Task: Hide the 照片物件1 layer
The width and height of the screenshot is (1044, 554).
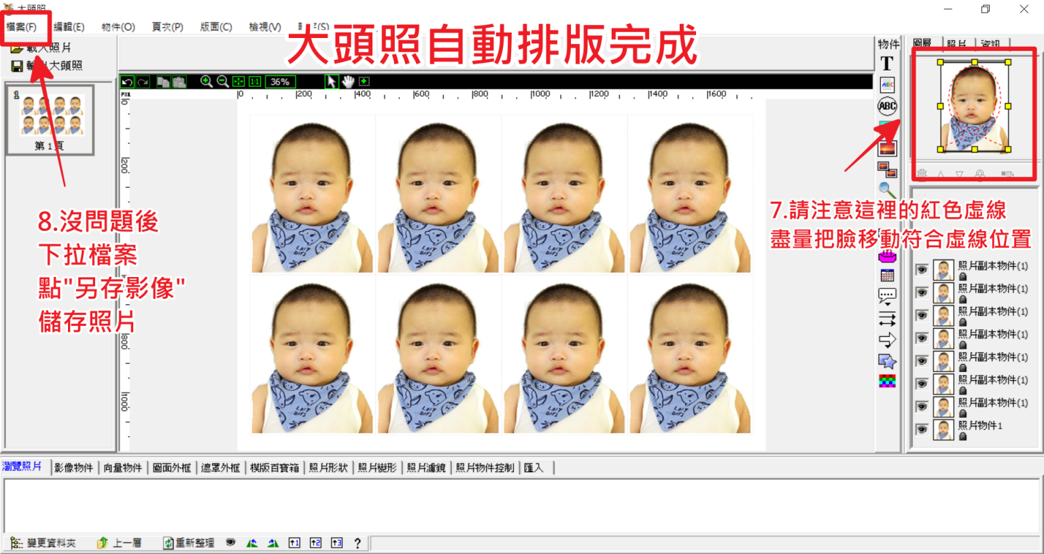Action: tap(922, 428)
